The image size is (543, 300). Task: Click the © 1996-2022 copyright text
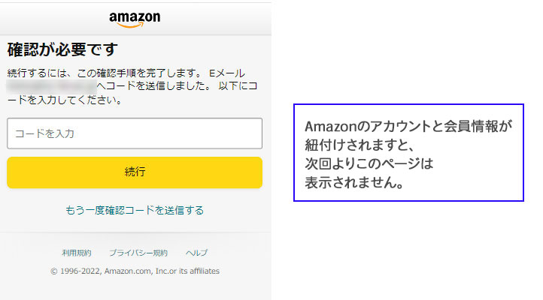pos(76,271)
